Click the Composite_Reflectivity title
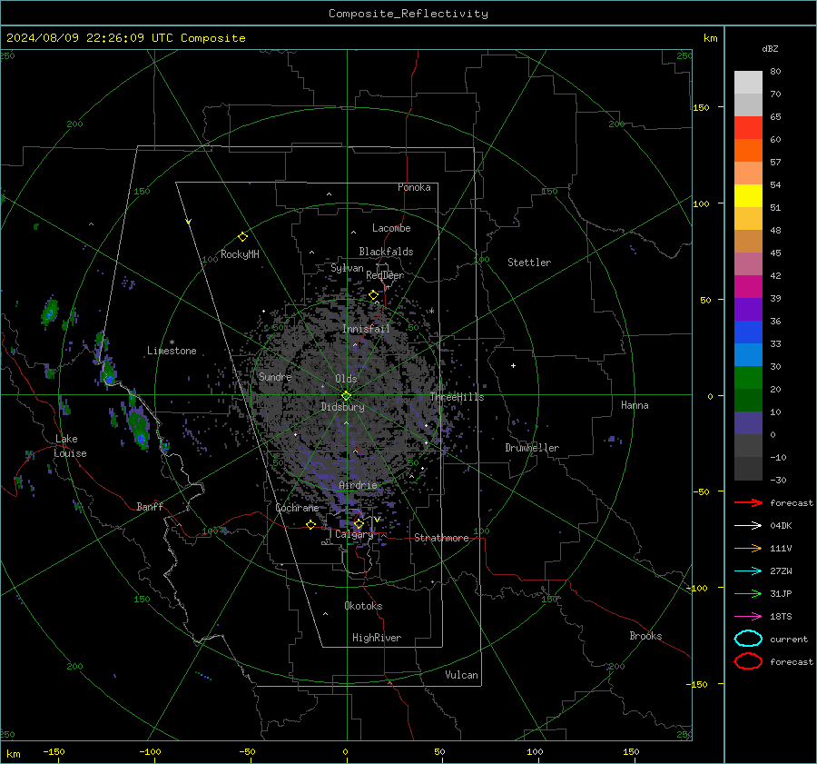This screenshot has width=817, height=764. coord(408,14)
